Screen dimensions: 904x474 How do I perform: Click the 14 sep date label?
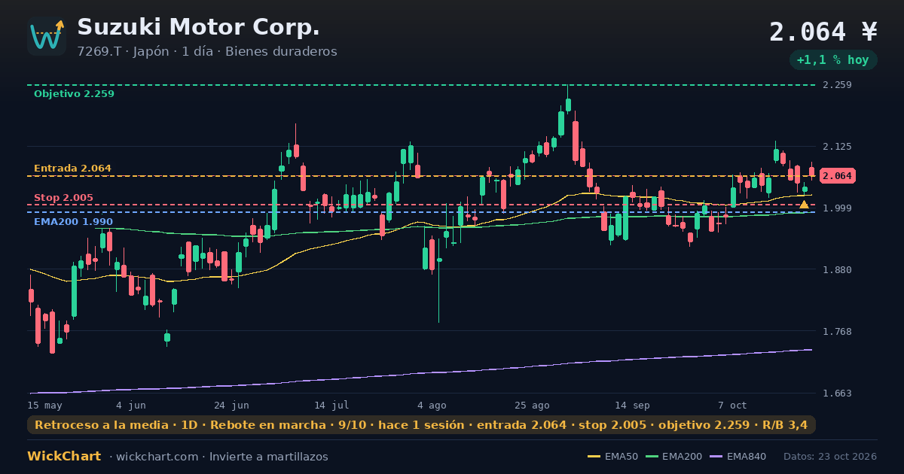632,406
